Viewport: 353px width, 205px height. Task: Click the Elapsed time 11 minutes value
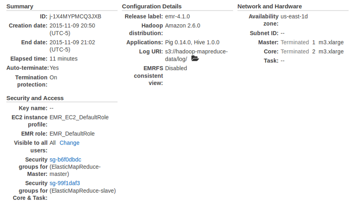point(64,59)
